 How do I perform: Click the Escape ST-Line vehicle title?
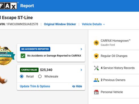(x=16, y=18)
